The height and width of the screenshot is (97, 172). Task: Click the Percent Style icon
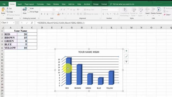click(x=107, y=14)
